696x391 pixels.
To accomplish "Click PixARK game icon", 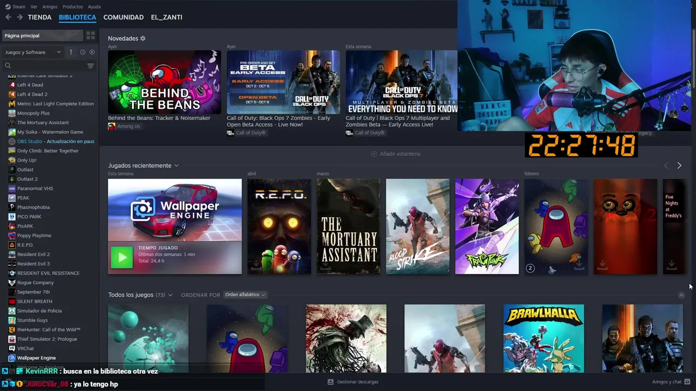I will 12,226.
